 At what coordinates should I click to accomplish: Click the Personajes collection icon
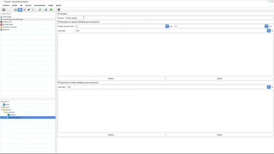[1, 17]
